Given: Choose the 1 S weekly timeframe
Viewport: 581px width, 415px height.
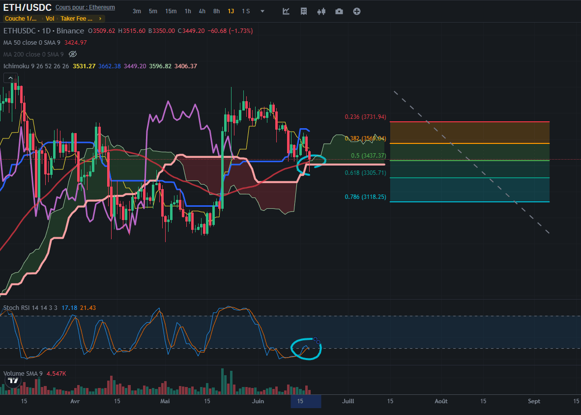Looking at the screenshot, I should tap(246, 11).
